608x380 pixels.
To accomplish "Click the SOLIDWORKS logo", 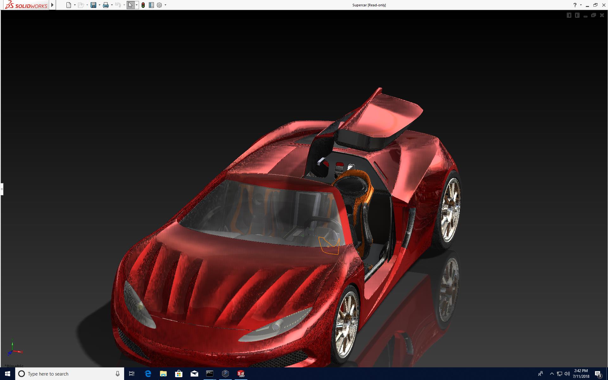I will [x=27, y=5].
